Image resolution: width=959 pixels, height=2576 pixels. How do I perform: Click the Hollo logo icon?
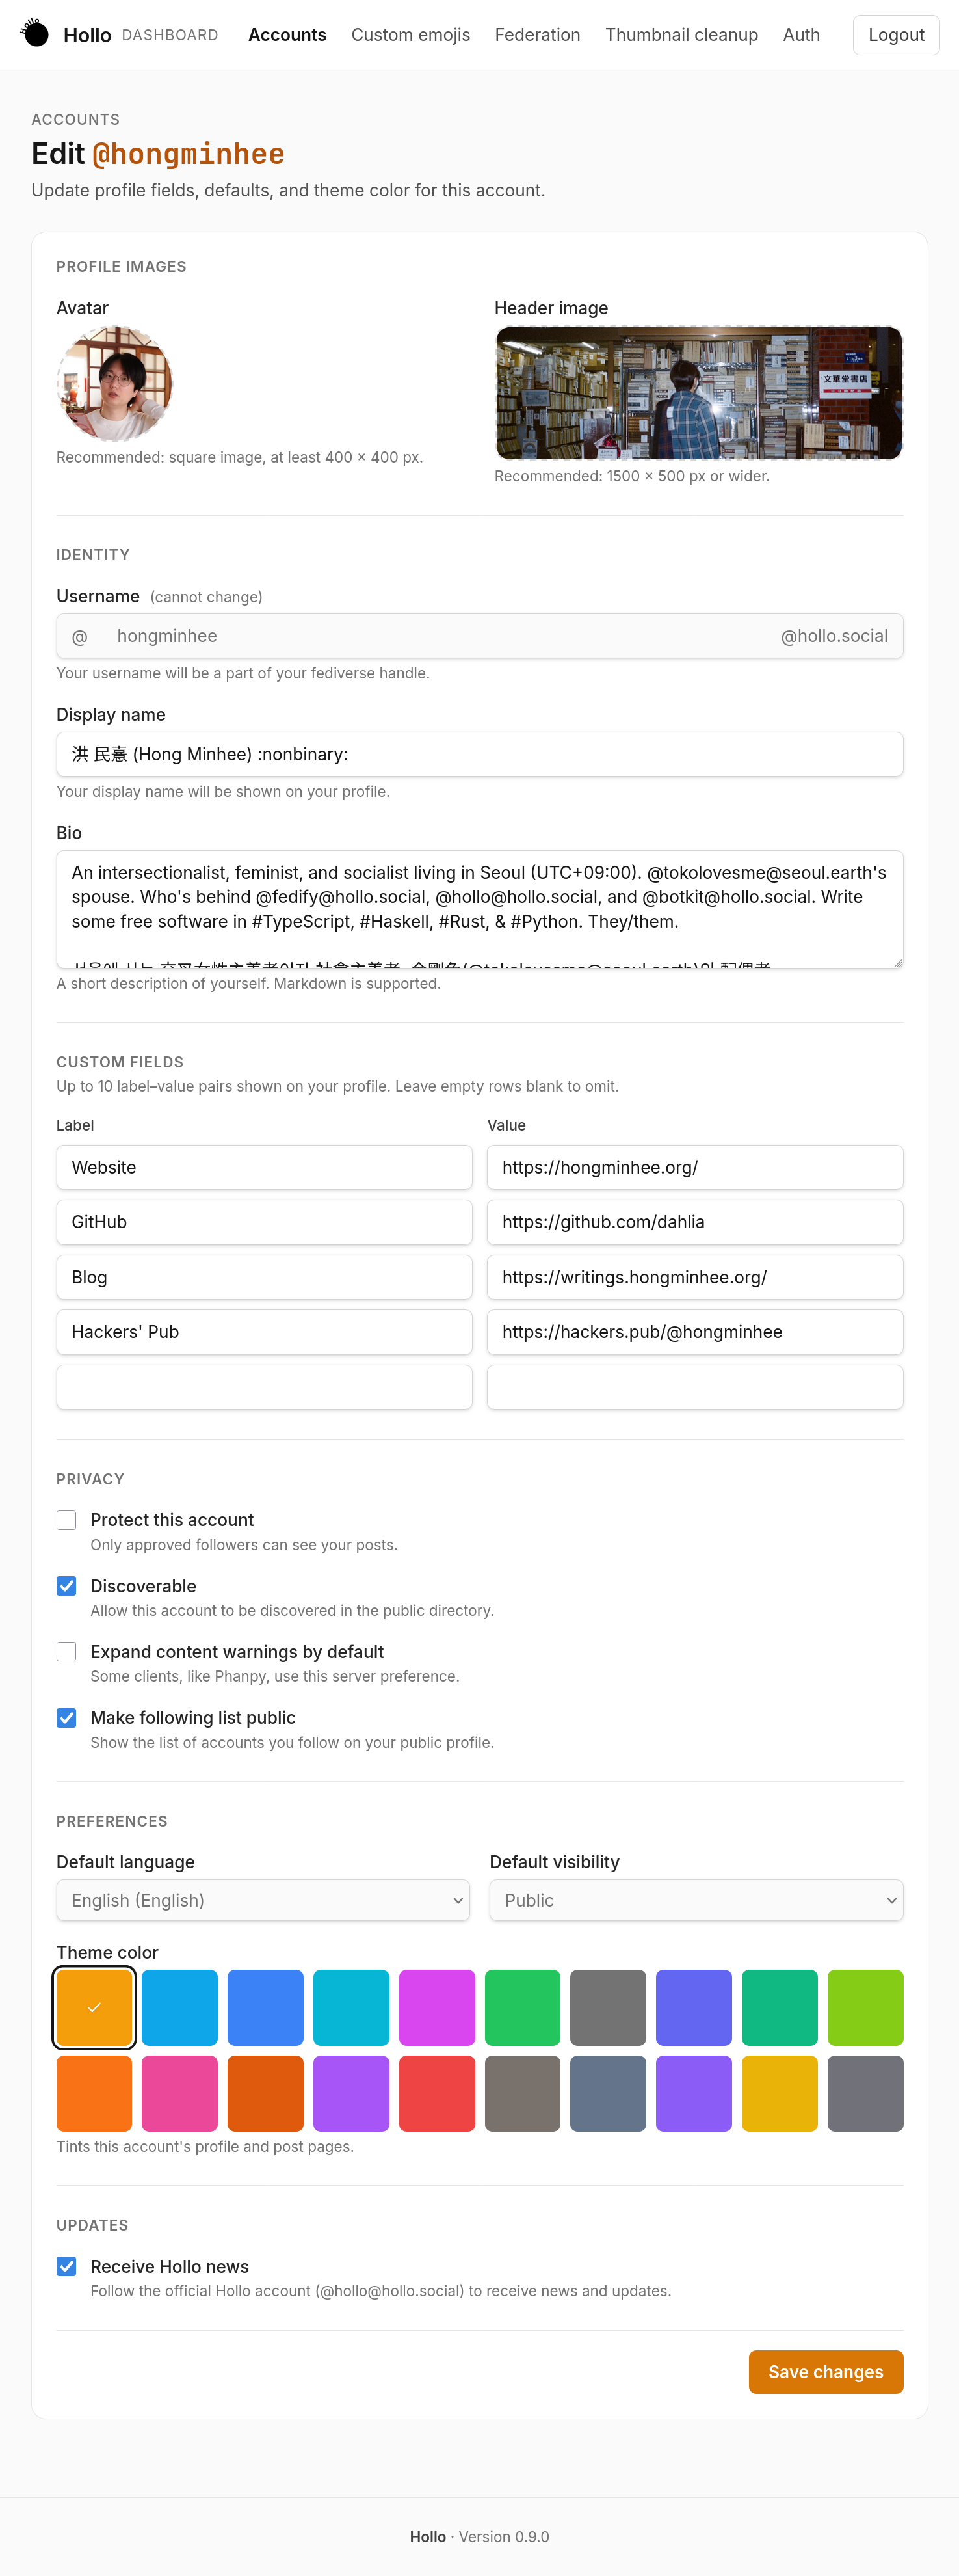click(35, 34)
